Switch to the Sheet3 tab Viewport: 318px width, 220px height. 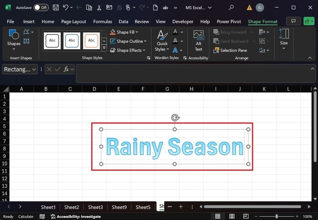[x=95, y=207]
